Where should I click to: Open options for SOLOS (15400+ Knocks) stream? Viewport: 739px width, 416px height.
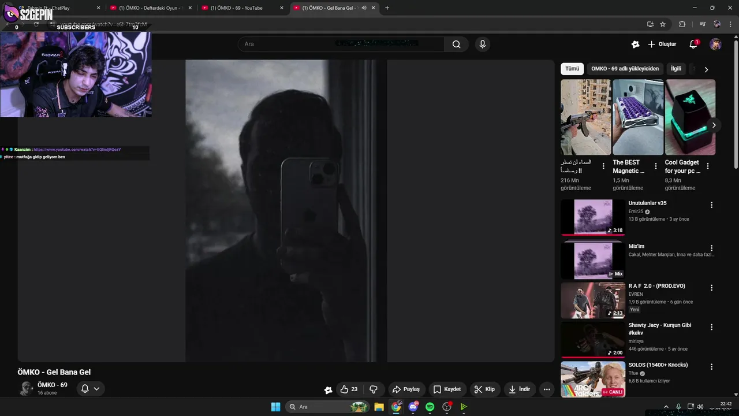pos(711,367)
